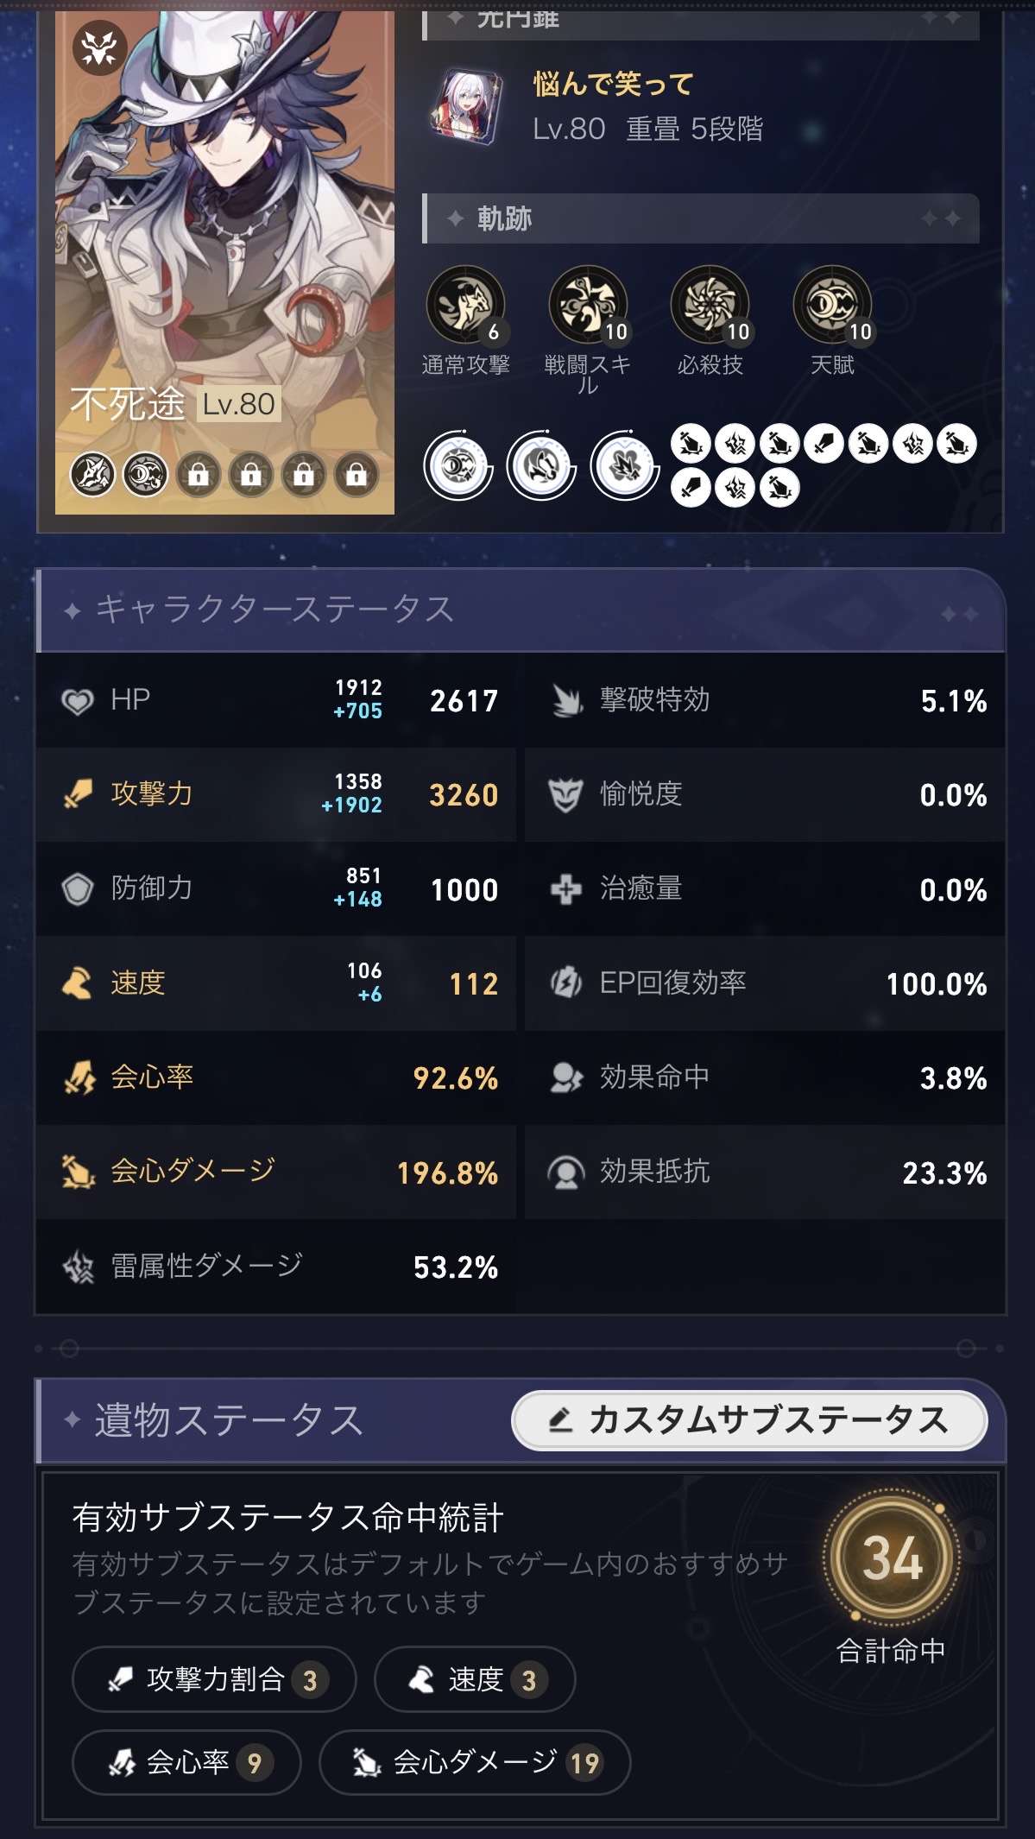Tap the キャラクターステータス section header
Screen dimensions: 1035x1839
point(275,610)
